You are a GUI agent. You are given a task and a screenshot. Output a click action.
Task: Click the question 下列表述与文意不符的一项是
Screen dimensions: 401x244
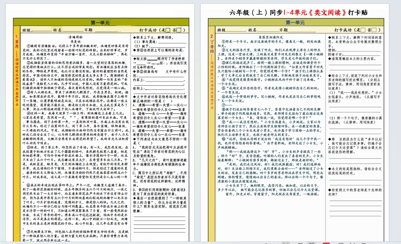tap(160, 141)
